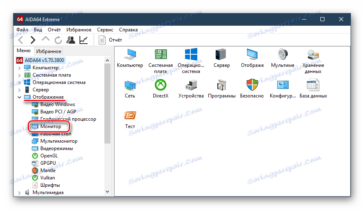Select AIDA64 v5.70.3800 root tree item
This screenshot has height=210, width=364.
[x=40, y=60]
